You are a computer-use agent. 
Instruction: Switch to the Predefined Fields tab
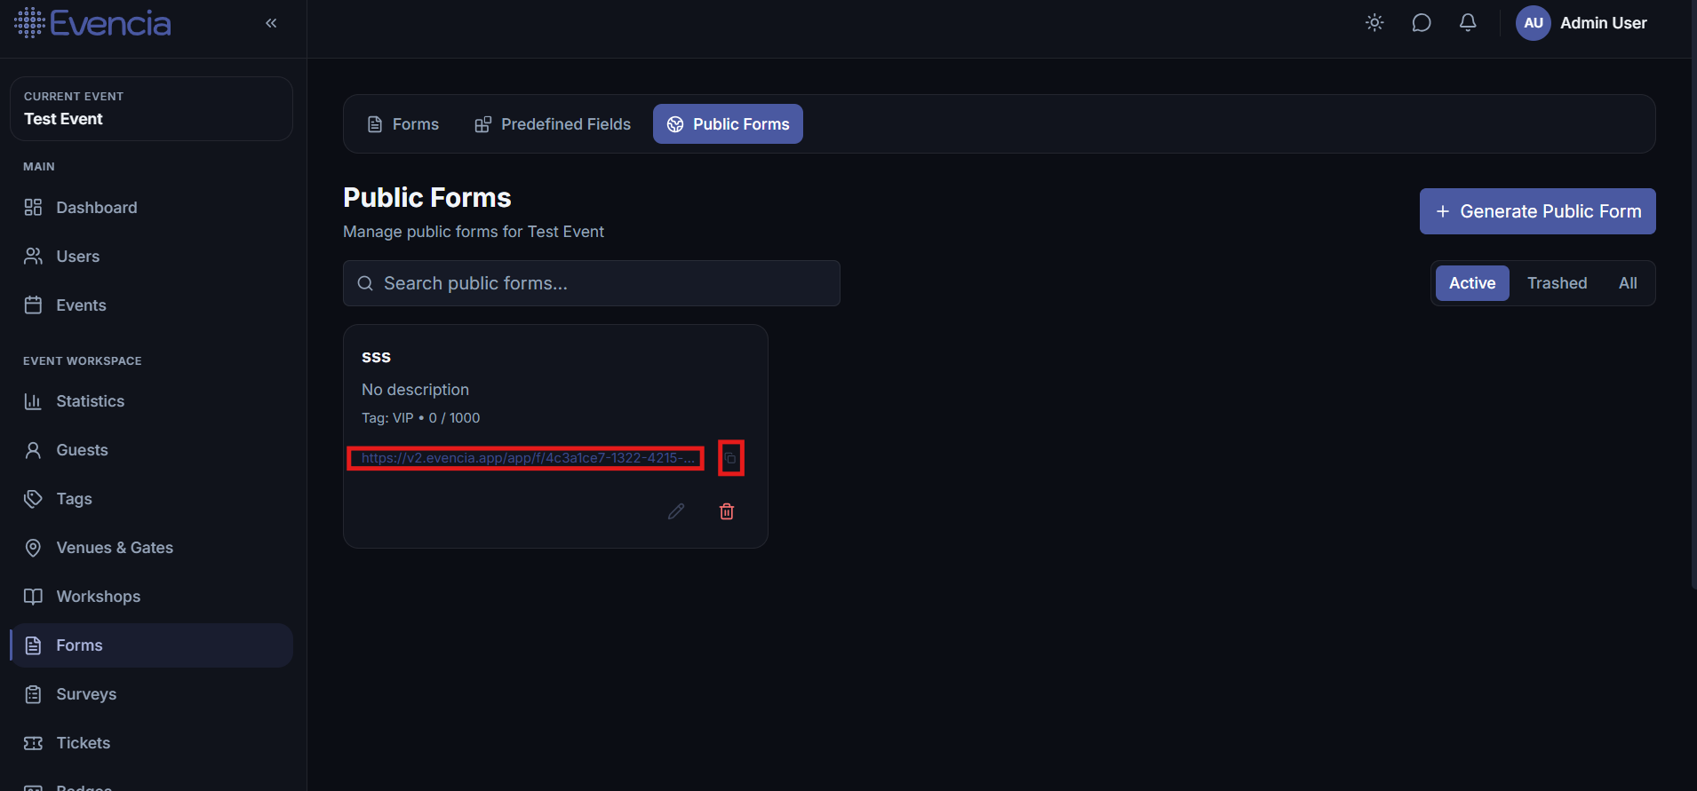click(x=553, y=124)
